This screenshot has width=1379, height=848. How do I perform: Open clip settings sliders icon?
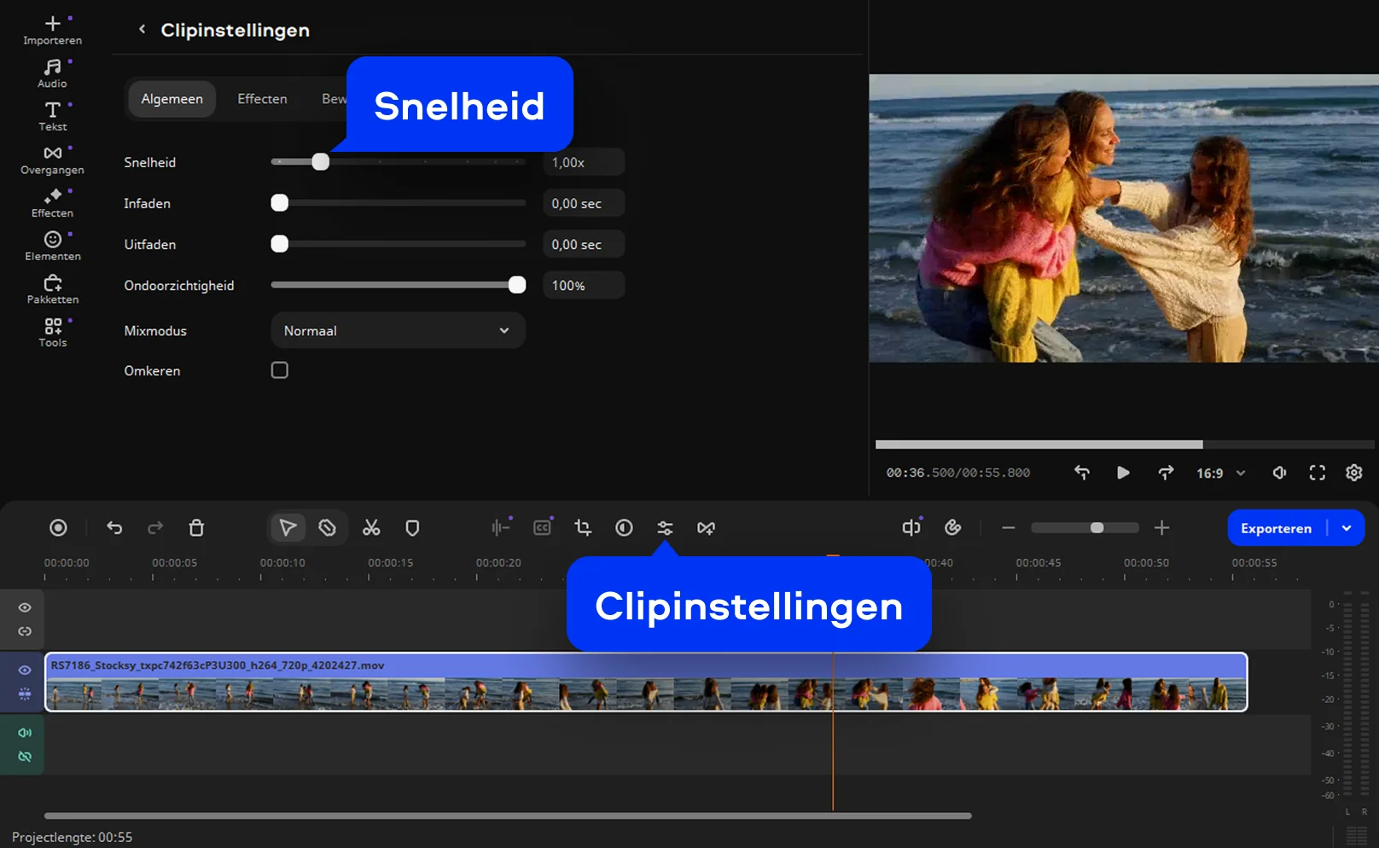[x=665, y=528]
